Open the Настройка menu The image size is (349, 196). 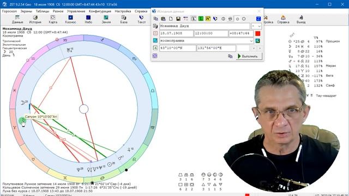point(123,11)
